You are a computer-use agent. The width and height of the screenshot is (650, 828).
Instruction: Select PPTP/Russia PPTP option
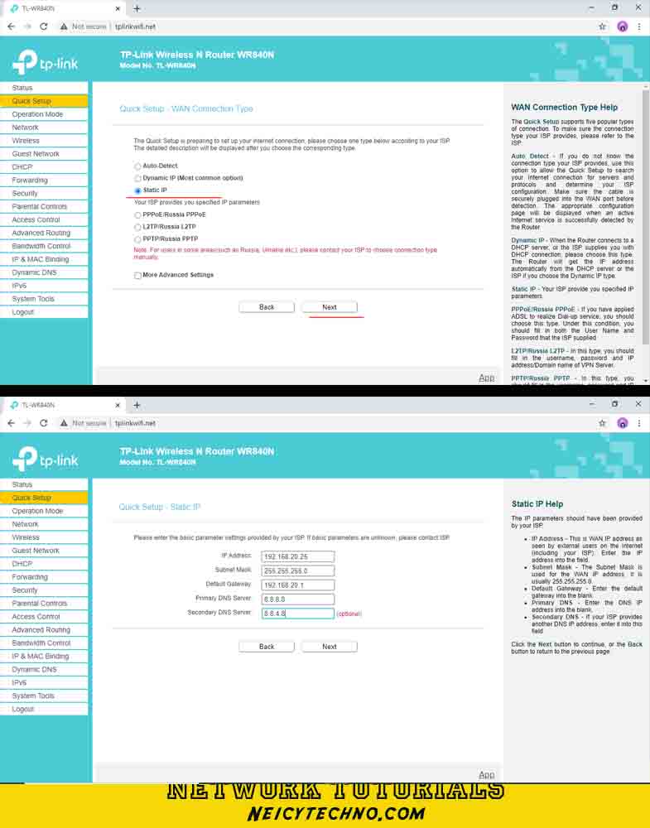[x=137, y=239]
